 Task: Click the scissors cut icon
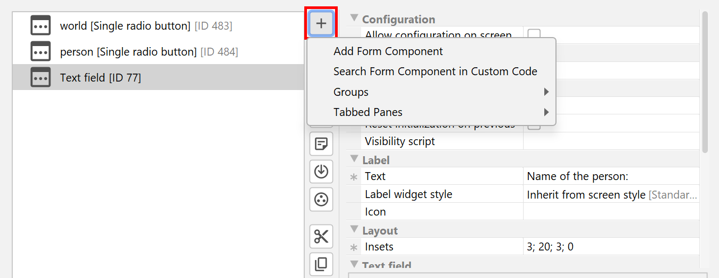click(321, 236)
